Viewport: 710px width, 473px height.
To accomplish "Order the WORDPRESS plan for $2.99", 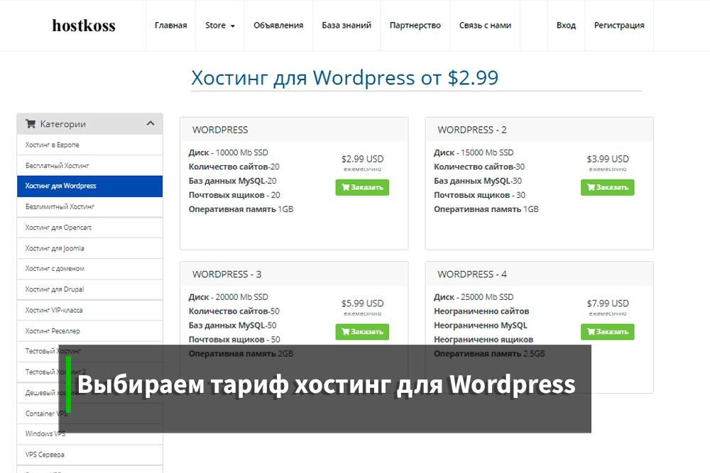I will click(362, 187).
